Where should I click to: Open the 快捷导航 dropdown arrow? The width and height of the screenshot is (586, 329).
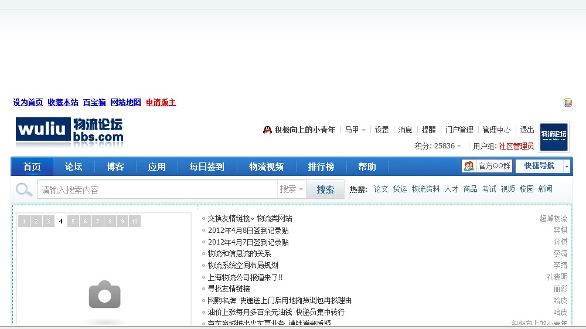click(567, 166)
